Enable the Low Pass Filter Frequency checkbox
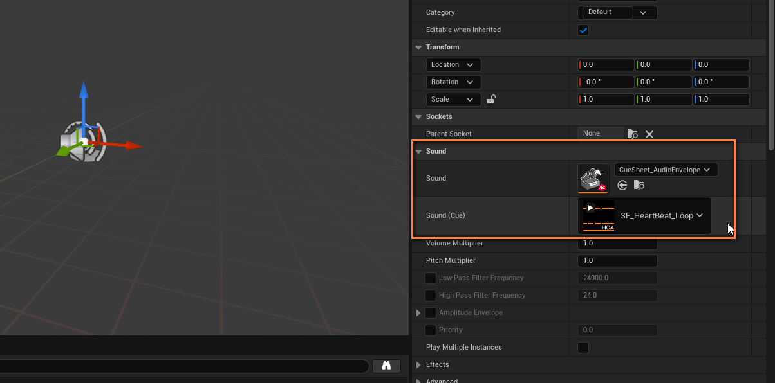 click(431, 278)
